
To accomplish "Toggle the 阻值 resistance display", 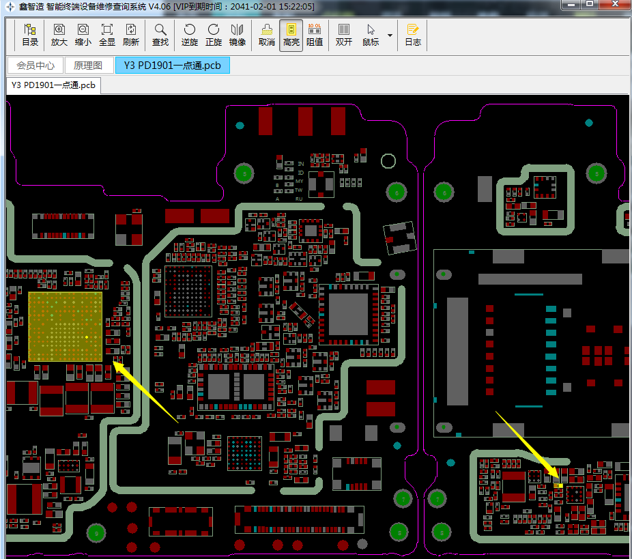I will click(x=315, y=35).
